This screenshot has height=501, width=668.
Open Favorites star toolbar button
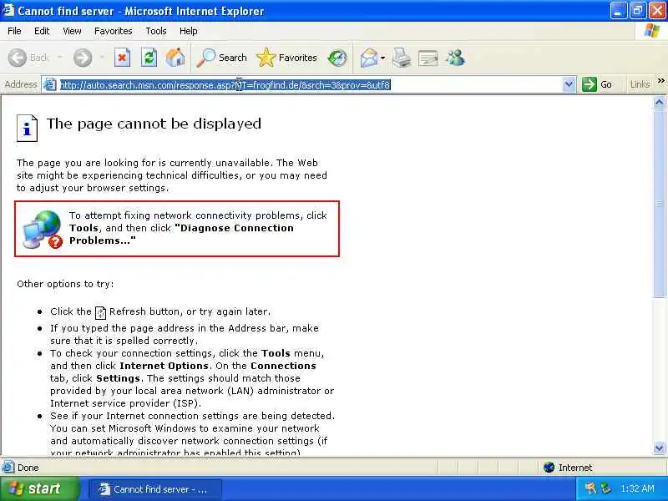(286, 58)
